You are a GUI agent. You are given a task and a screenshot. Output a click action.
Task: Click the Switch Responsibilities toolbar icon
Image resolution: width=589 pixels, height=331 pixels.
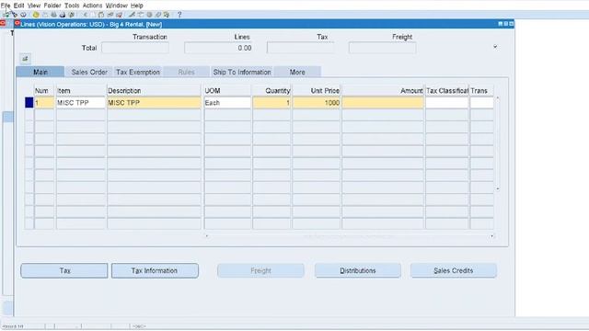53,15
